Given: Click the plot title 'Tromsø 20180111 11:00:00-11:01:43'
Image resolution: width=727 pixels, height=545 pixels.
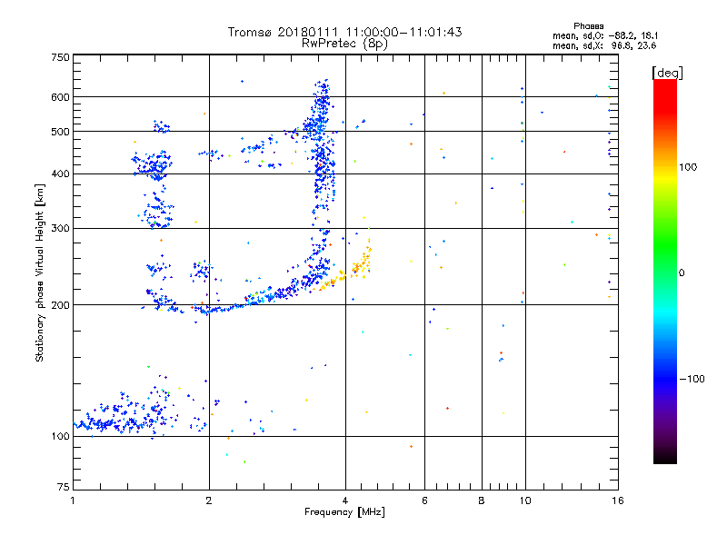Looking at the screenshot, I should [x=344, y=32].
